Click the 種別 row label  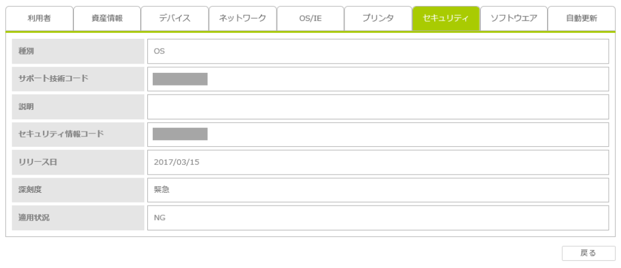pyautogui.click(x=78, y=51)
